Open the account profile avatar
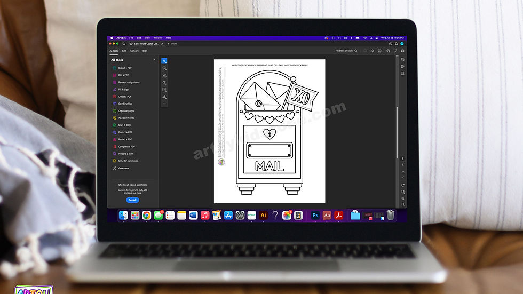523x294 pixels. click(x=402, y=44)
